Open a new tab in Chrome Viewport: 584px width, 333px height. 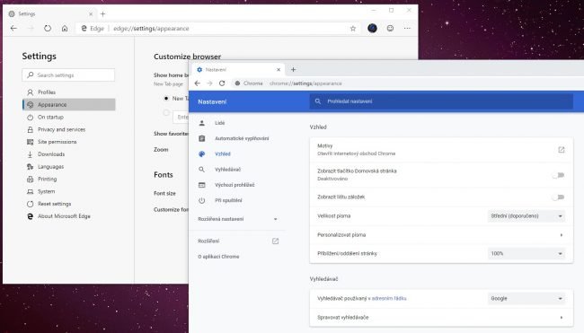tap(293, 70)
